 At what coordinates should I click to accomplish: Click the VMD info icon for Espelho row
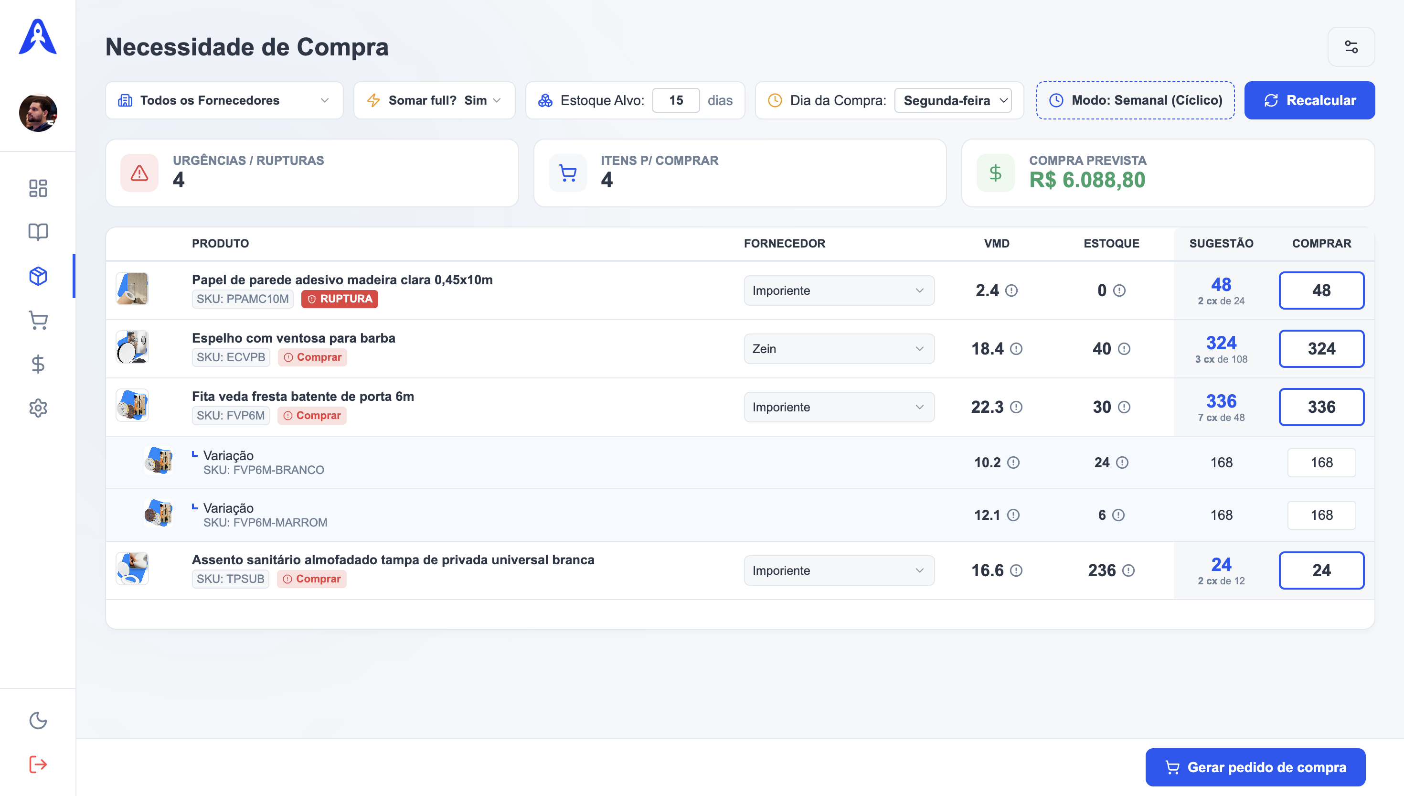point(1016,349)
